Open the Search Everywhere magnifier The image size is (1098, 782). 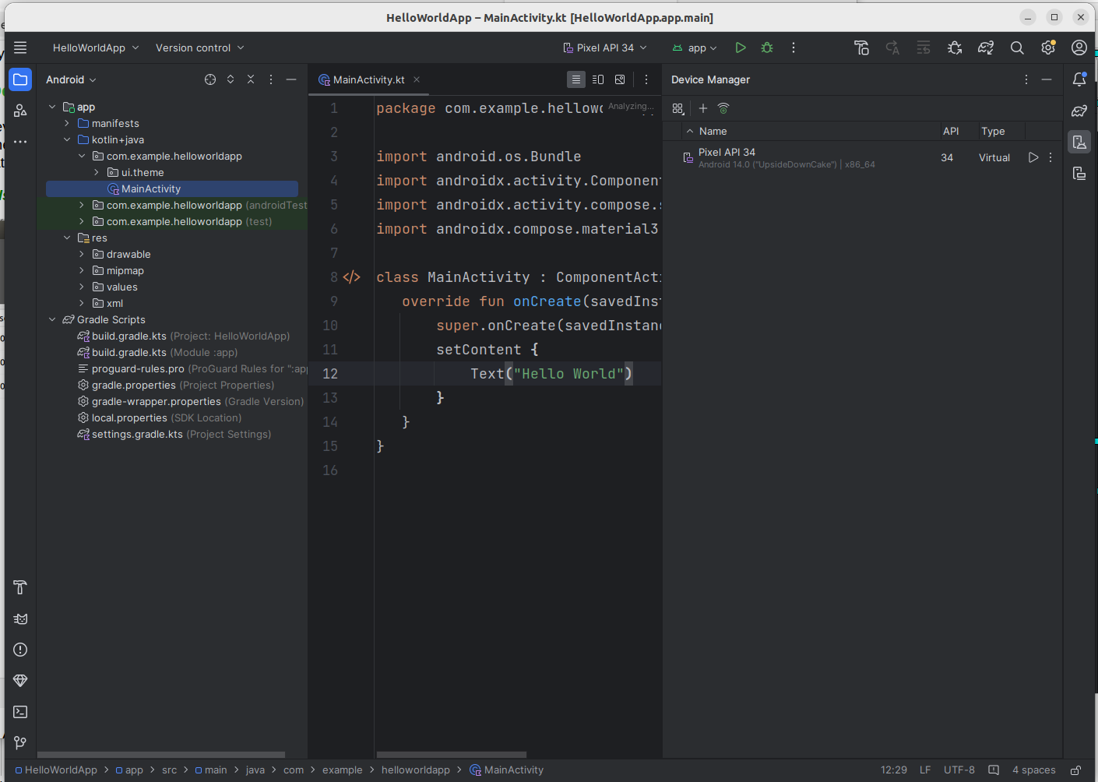[x=1017, y=48]
